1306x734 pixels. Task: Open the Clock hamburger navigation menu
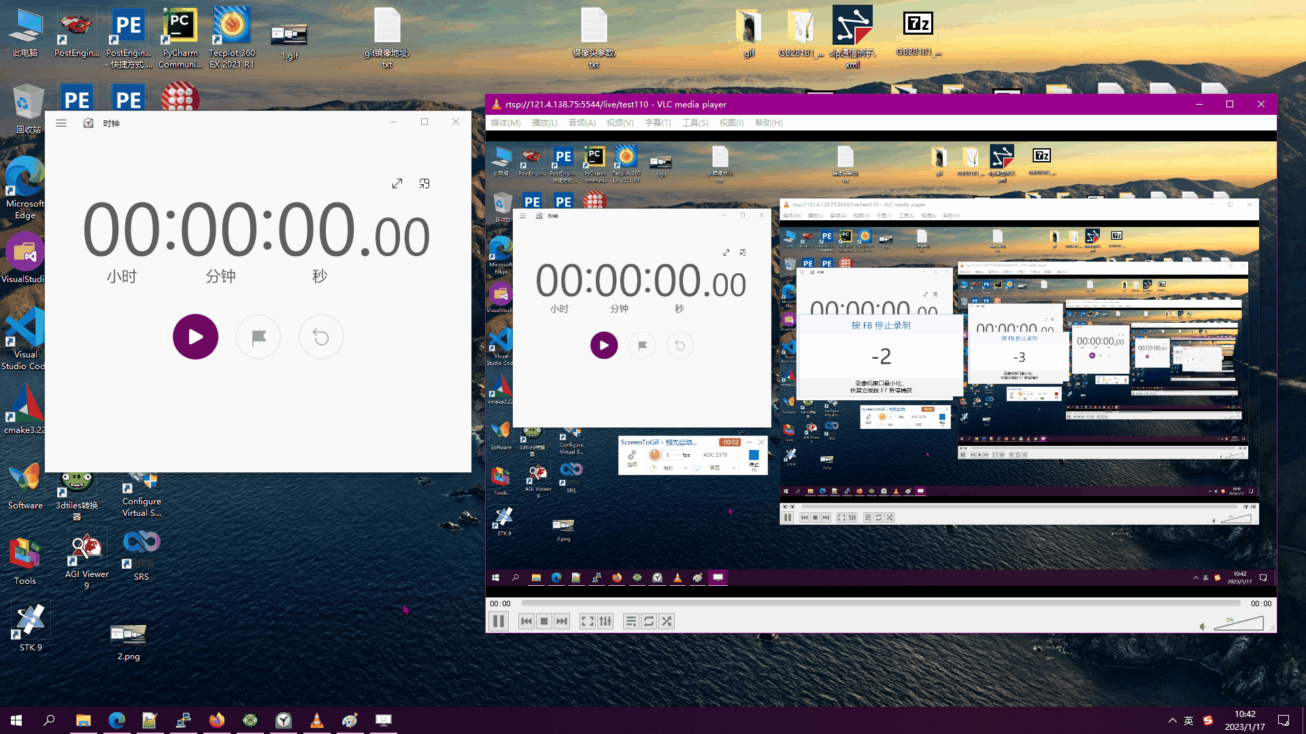point(61,123)
